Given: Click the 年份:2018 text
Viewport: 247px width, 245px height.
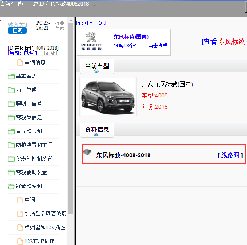Looking at the screenshot, I should coord(155,107).
